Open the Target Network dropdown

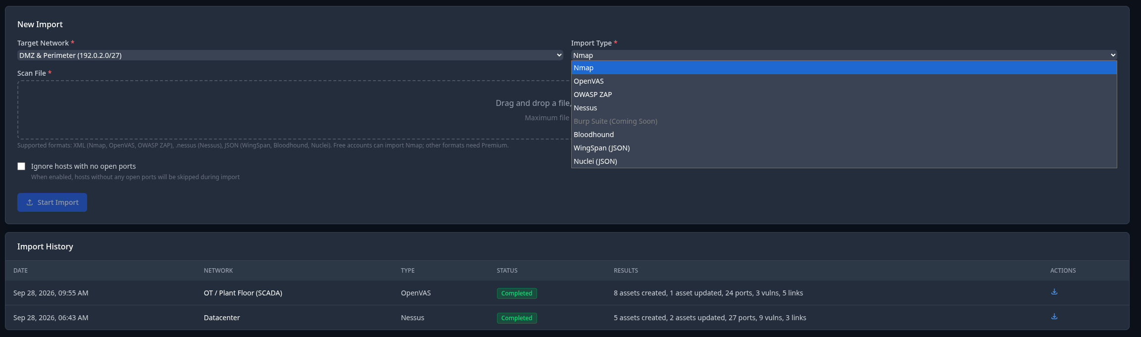click(290, 55)
